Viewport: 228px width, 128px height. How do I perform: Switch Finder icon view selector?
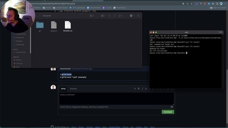point(92,16)
